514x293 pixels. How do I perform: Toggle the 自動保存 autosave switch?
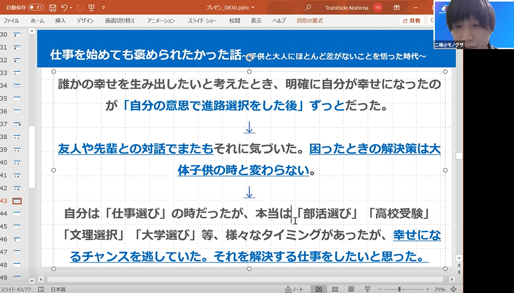(36, 8)
